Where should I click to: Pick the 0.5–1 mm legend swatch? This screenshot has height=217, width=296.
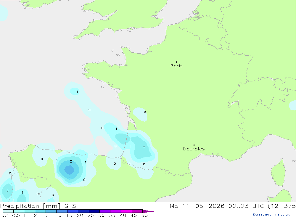pyautogui.click(x=19, y=211)
